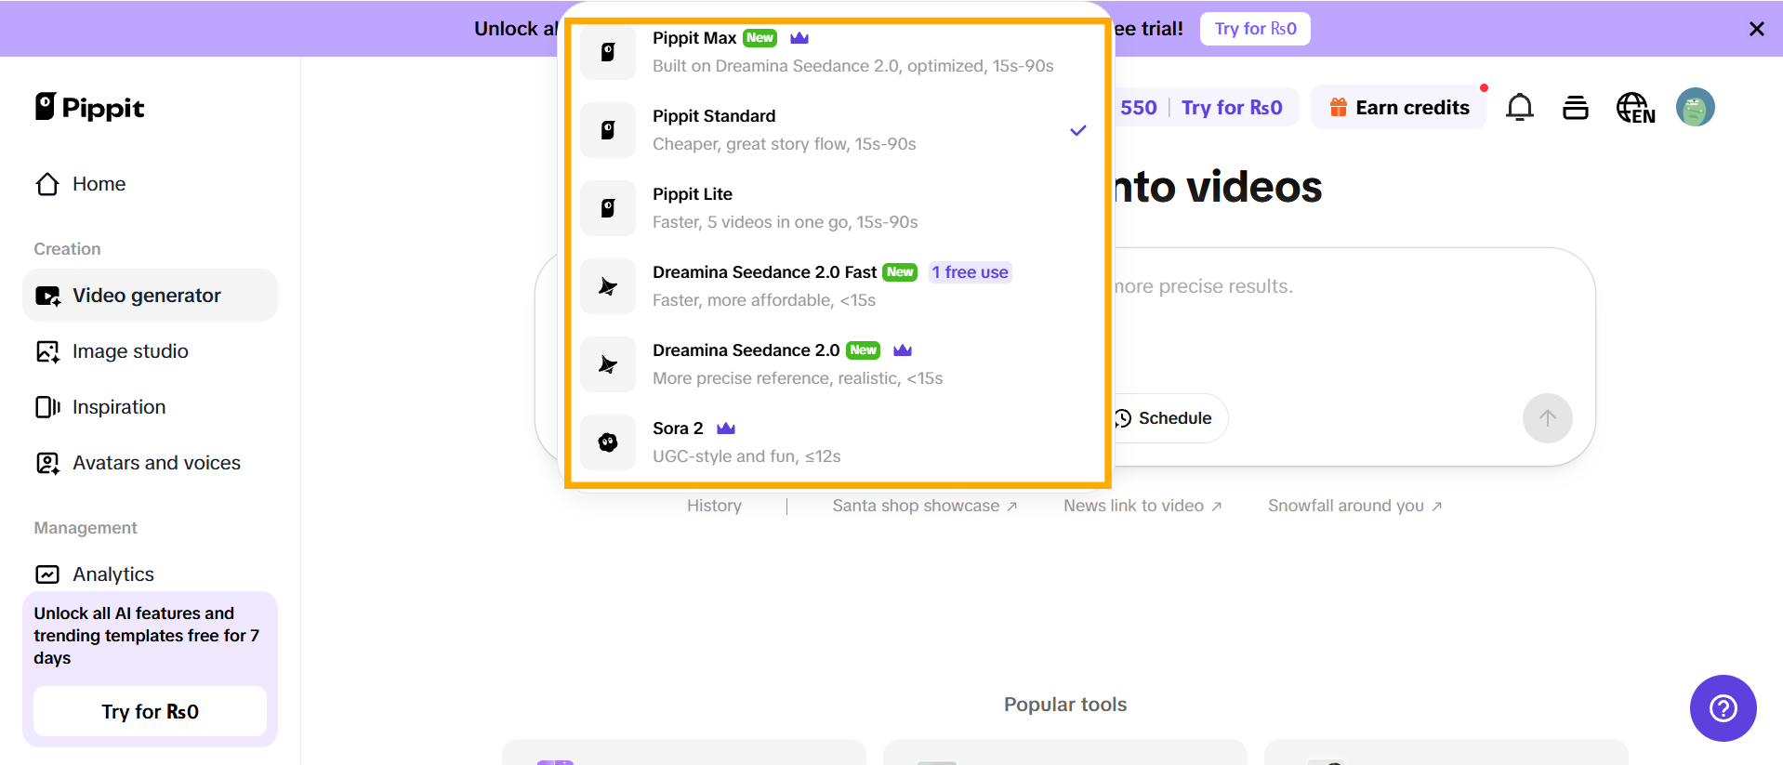Click the gift icon on Earn credits

coord(1338,108)
